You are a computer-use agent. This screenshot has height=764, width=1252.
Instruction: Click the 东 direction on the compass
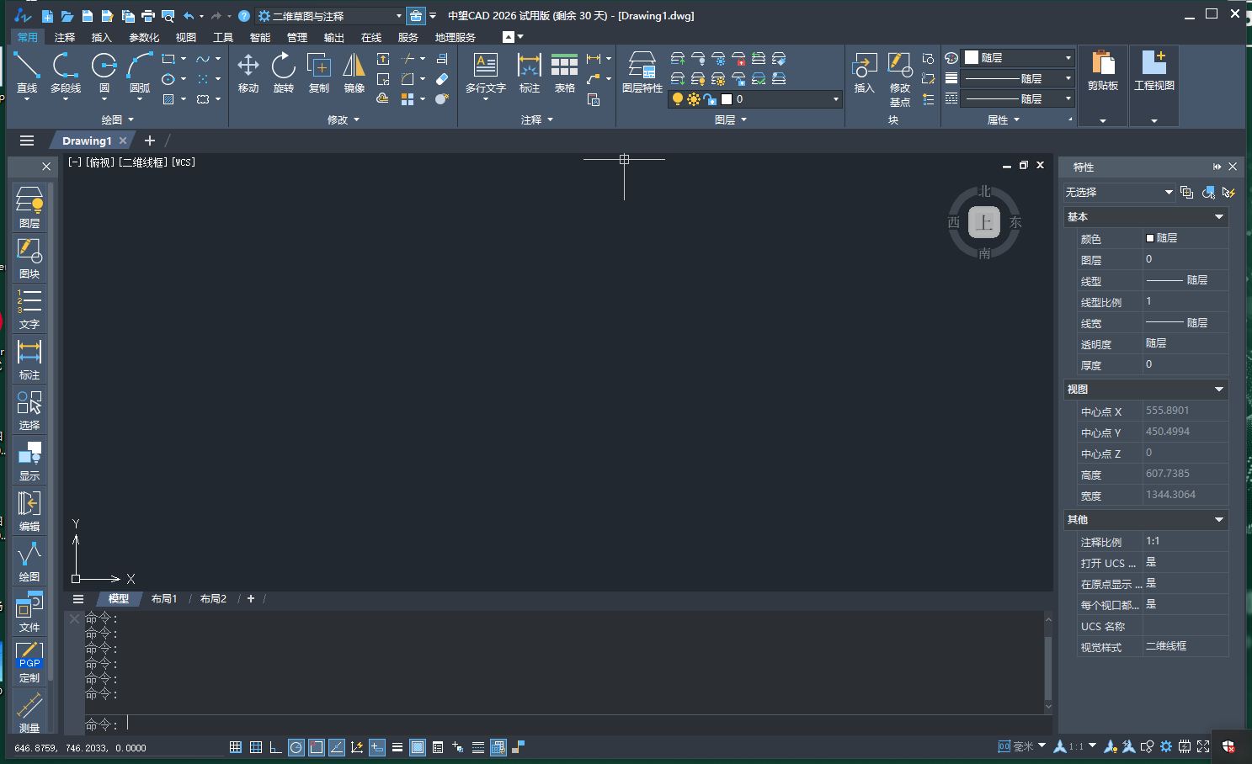[1015, 222]
